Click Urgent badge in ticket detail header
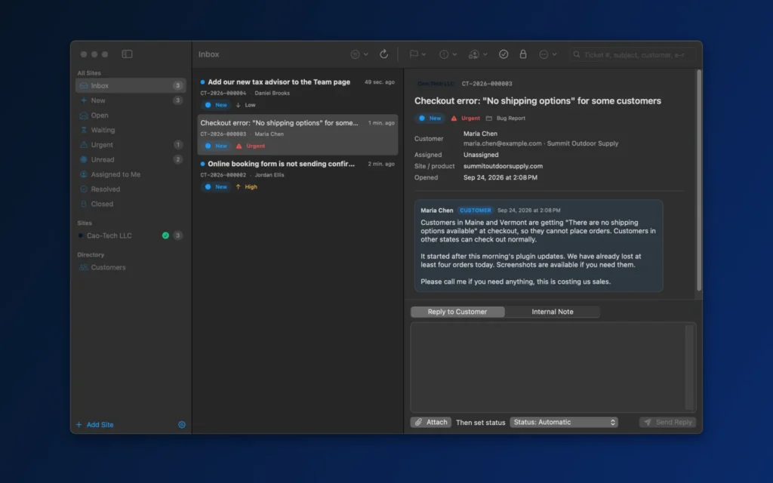The height and width of the screenshot is (483, 773). click(x=465, y=118)
